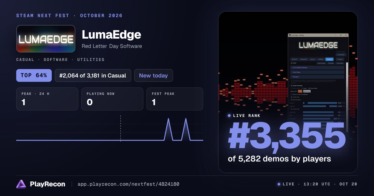
Task: Expand the Cool Gradient Behavior section
Action: tap(317, 68)
